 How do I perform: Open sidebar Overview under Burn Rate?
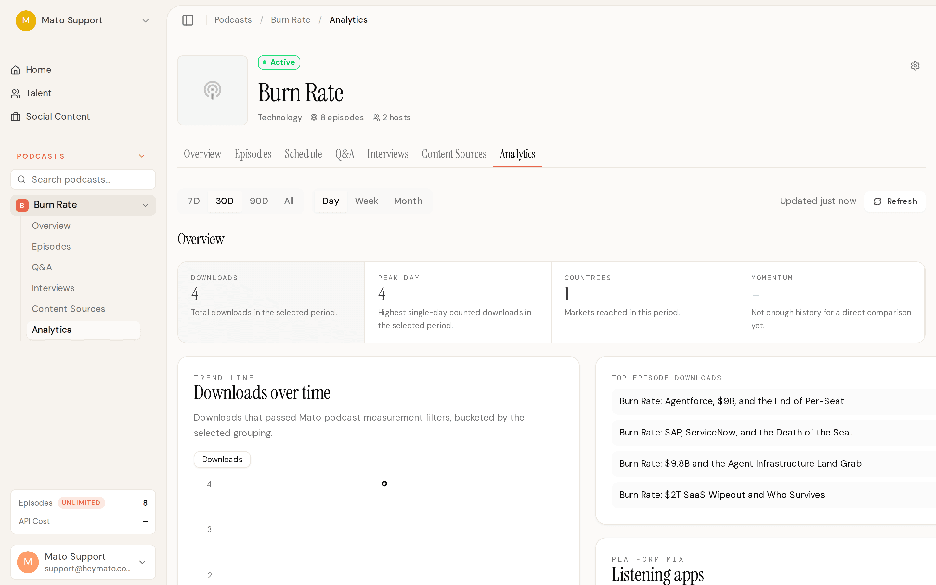(x=51, y=226)
